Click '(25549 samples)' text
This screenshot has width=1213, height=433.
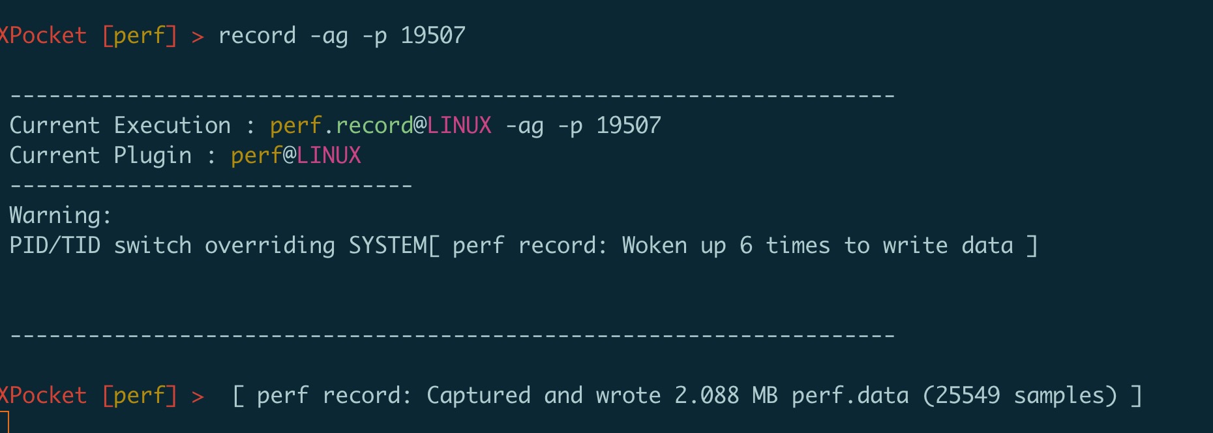click(1020, 396)
